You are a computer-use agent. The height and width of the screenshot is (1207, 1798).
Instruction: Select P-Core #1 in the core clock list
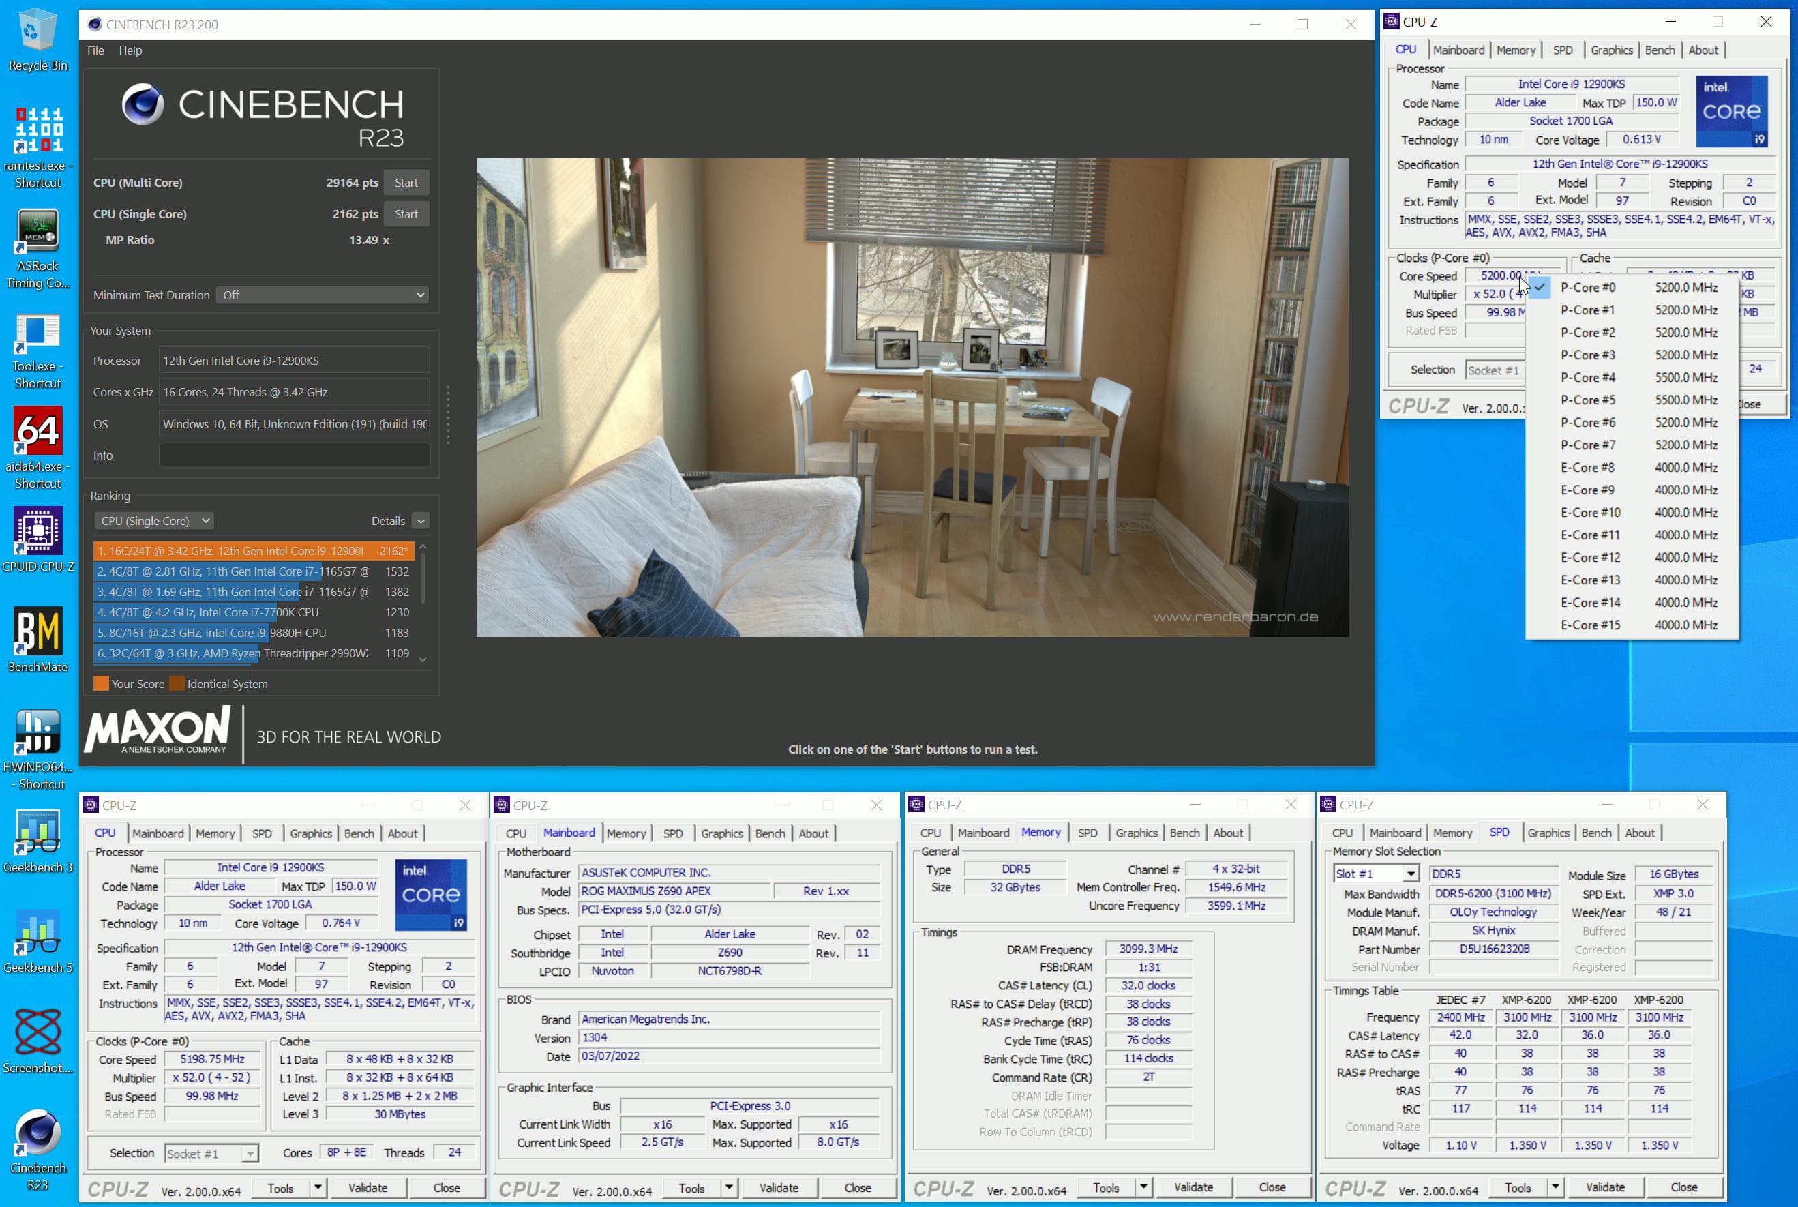pos(1632,310)
